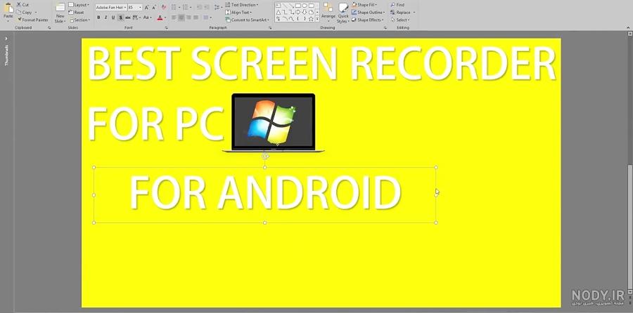The image size is (633, 313).
Task: Click inside the FOR ANDROID text box
Action: click(x=265, y=194)
